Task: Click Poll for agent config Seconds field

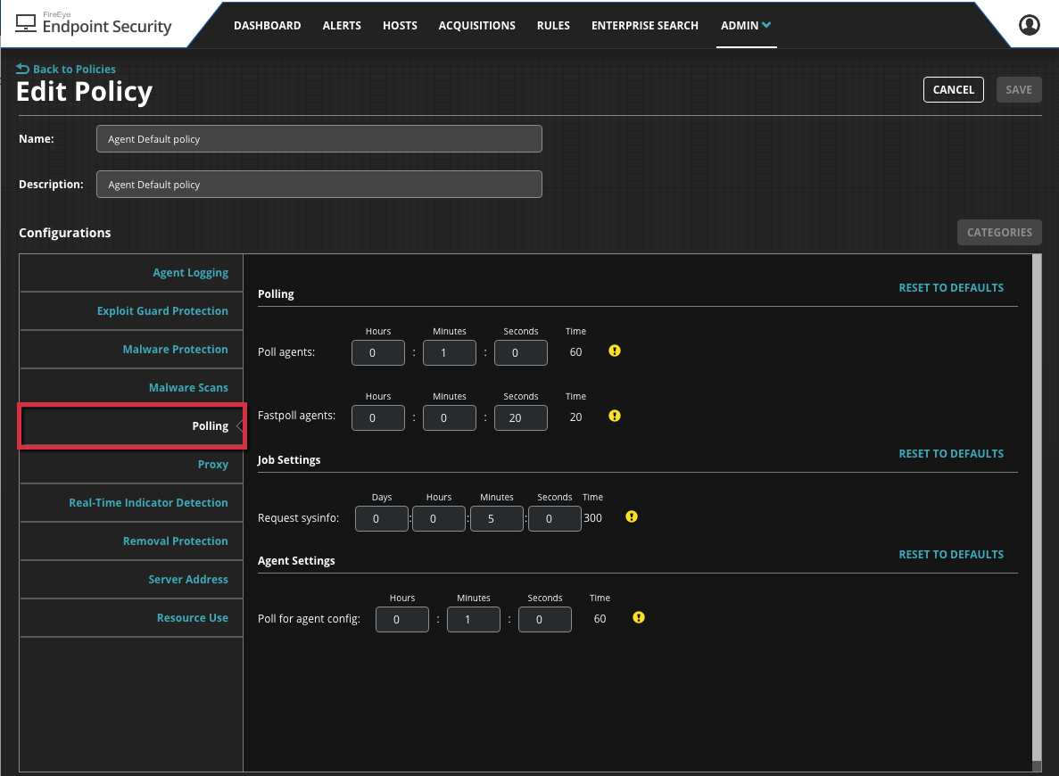Action: (545, 619)
